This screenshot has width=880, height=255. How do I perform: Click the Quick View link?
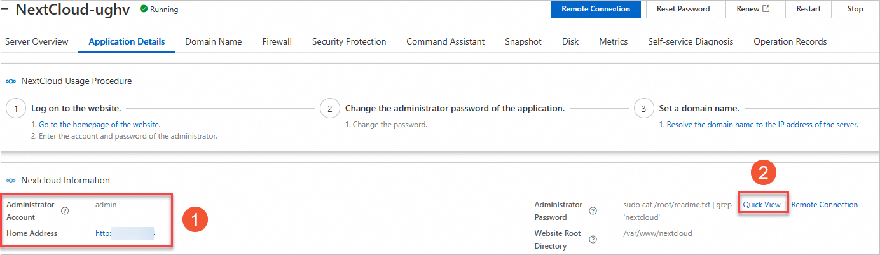tap(762, 205)
